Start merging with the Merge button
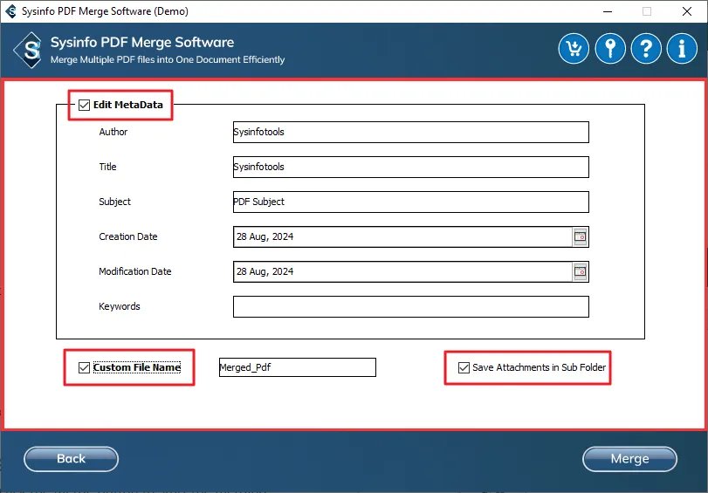This screenshot has height=493, width=708. (x=629, y=459)
